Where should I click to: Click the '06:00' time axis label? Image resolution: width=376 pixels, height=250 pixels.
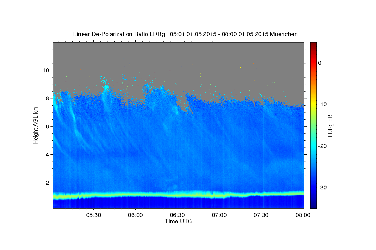coord(136,215)
